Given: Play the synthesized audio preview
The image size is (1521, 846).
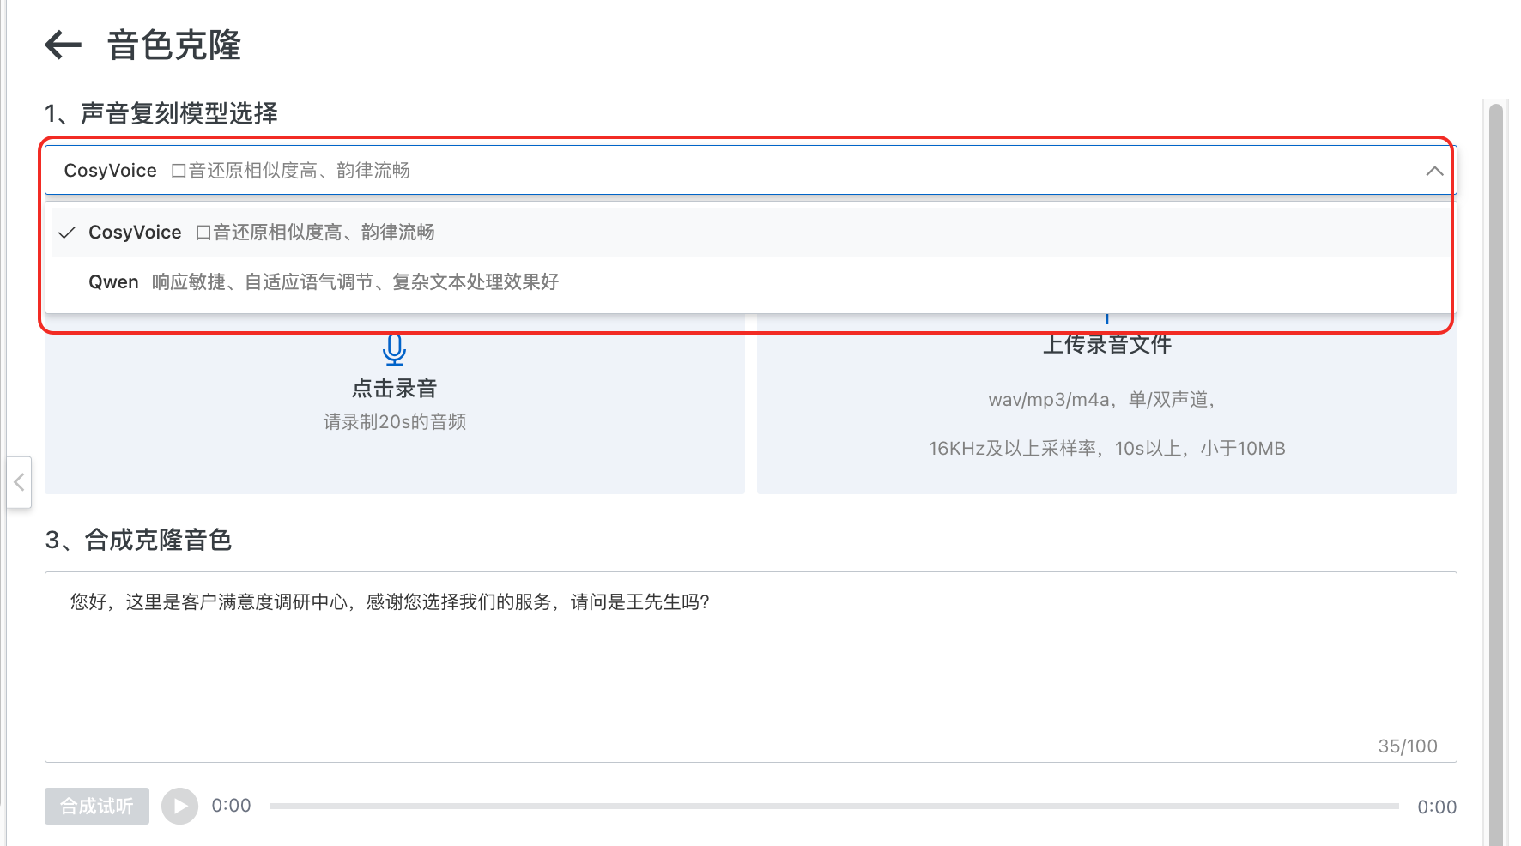Looking at the screenshot, I should click(x=179, y=807).
